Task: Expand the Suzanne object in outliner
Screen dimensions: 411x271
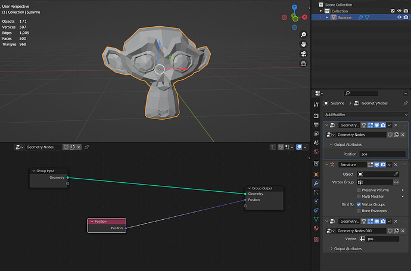Action: click(x=327, y=17)
